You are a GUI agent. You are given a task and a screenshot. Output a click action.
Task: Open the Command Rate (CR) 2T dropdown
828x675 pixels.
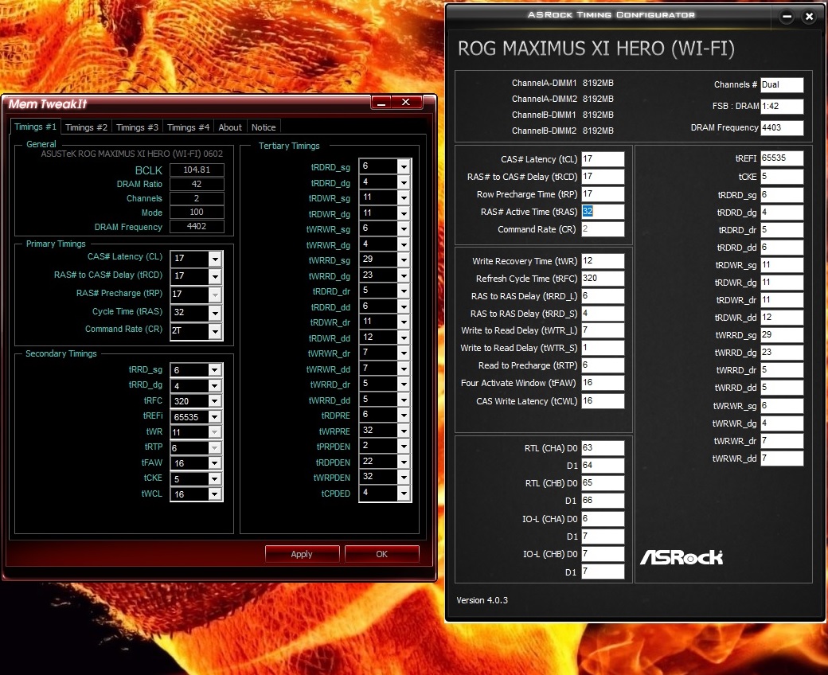(x=215, y=331)
